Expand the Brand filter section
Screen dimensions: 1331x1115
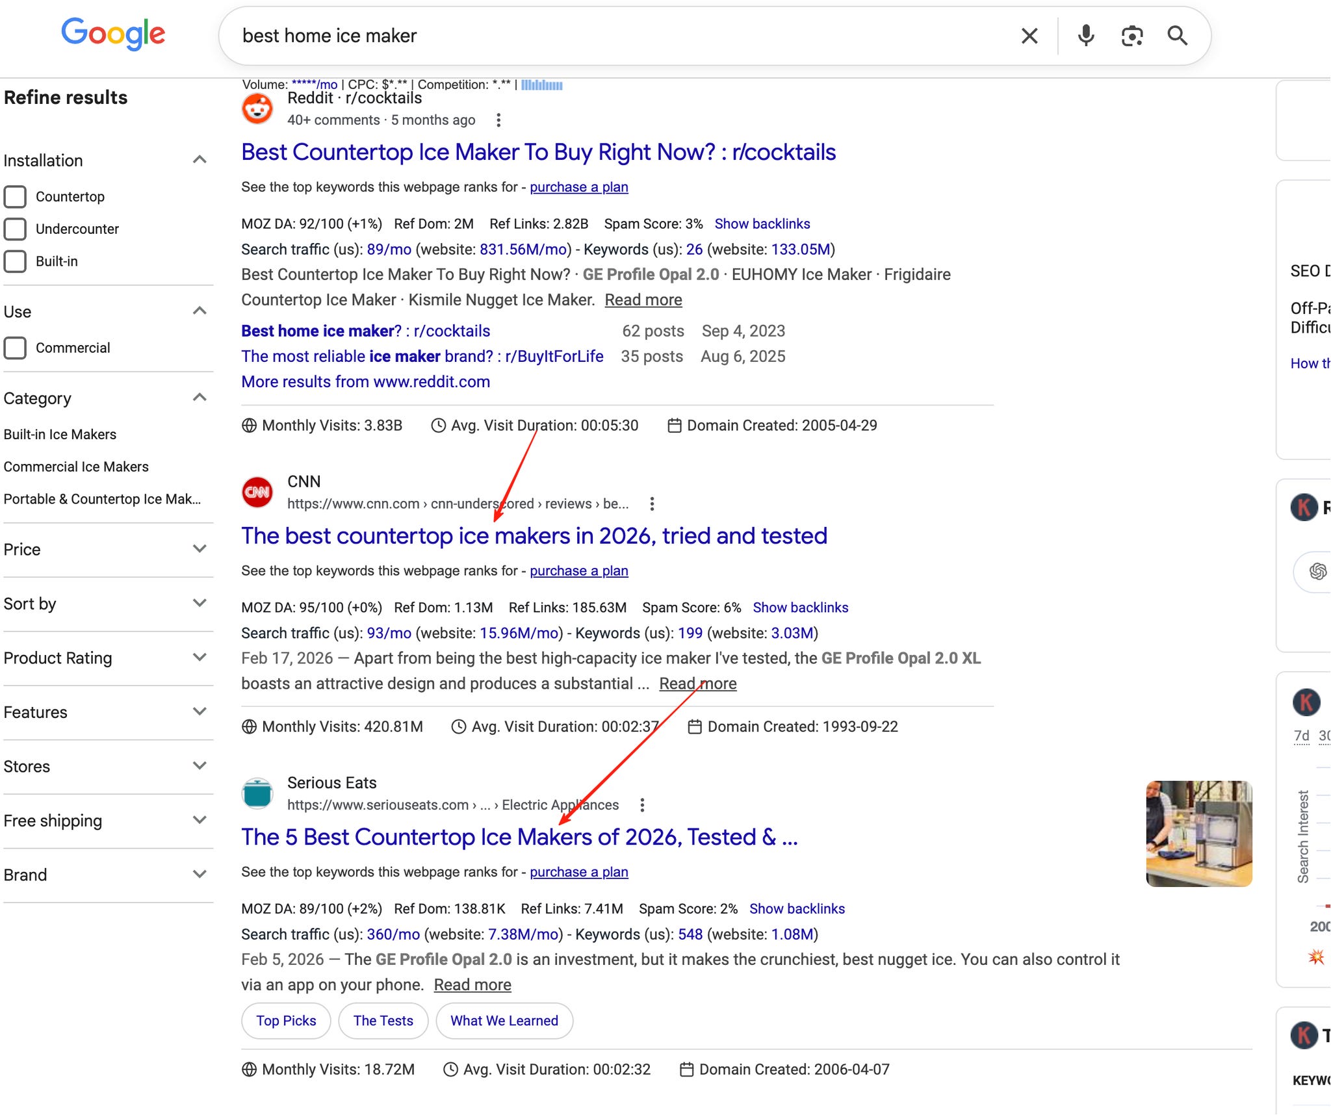[x=200, y=874]
